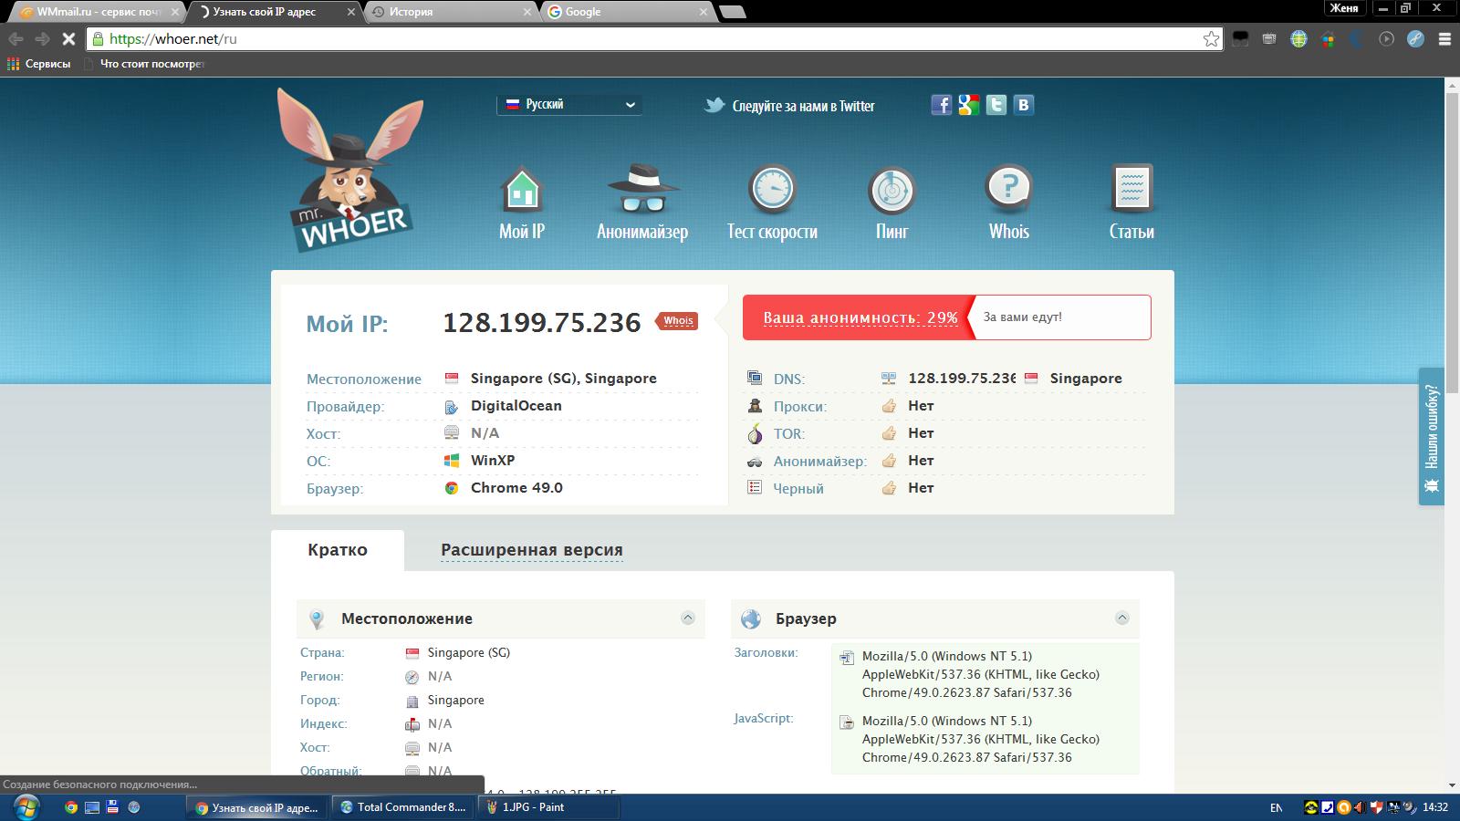
Task: Open the Twitter square social icon
Action: click(996, 105)
